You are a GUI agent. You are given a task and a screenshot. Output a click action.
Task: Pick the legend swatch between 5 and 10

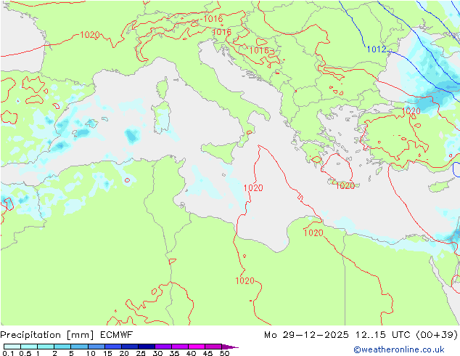coord(79,347)
